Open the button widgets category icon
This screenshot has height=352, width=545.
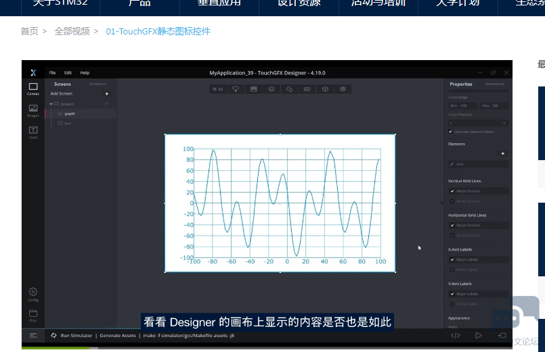click(x=236, y=89)
